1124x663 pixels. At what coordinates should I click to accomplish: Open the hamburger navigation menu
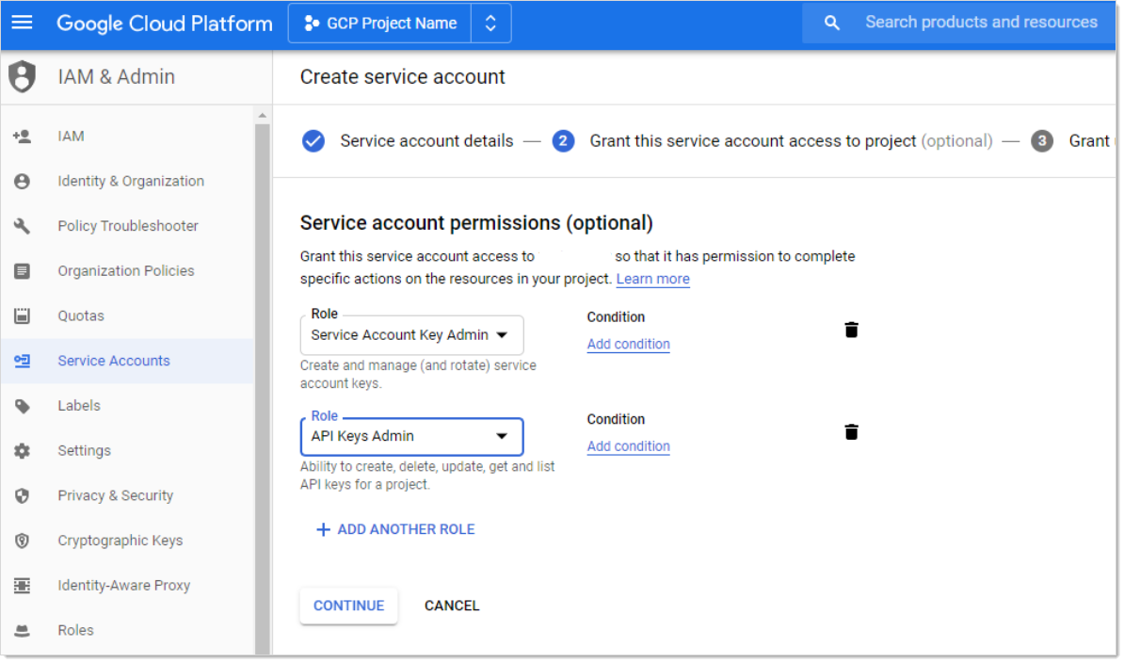coord(22,23)
